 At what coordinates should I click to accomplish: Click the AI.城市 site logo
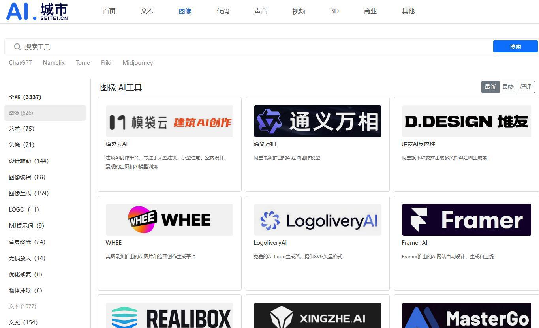37,11
